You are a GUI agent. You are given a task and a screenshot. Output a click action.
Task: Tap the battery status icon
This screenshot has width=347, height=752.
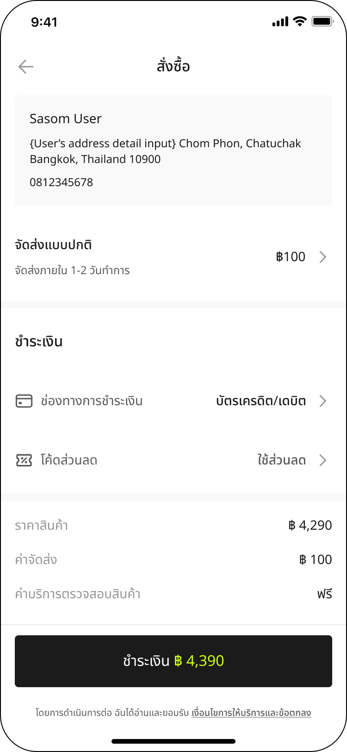coord(322,21)
